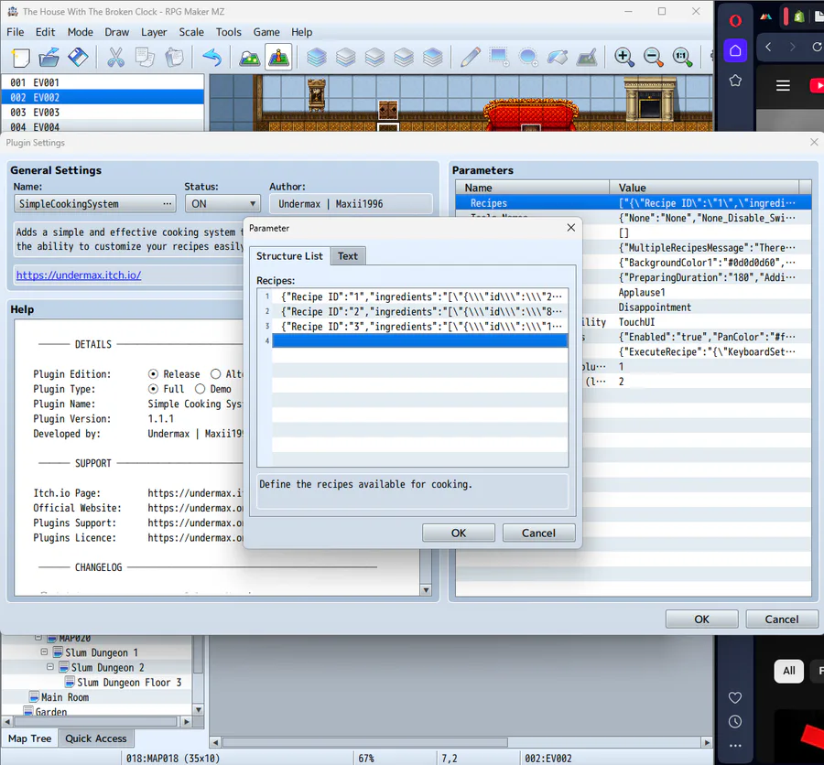The image size is (824, 765).
Task: Click the map canvas scroll-right arrow
Action: click(708, 742)
